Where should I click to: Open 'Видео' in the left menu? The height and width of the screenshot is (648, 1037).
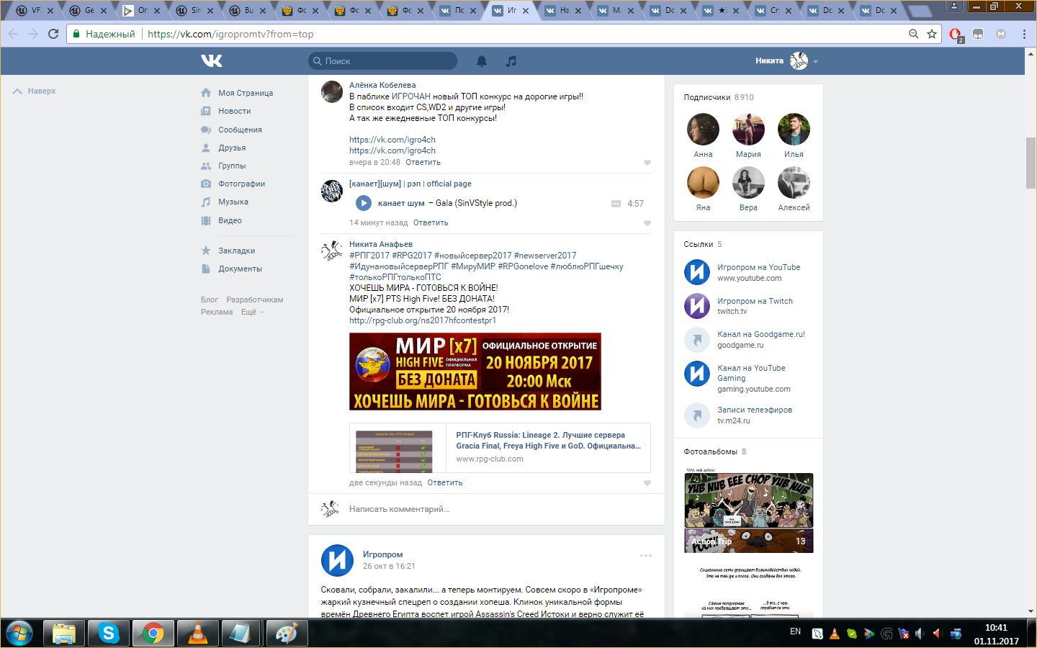pos(230,220)
